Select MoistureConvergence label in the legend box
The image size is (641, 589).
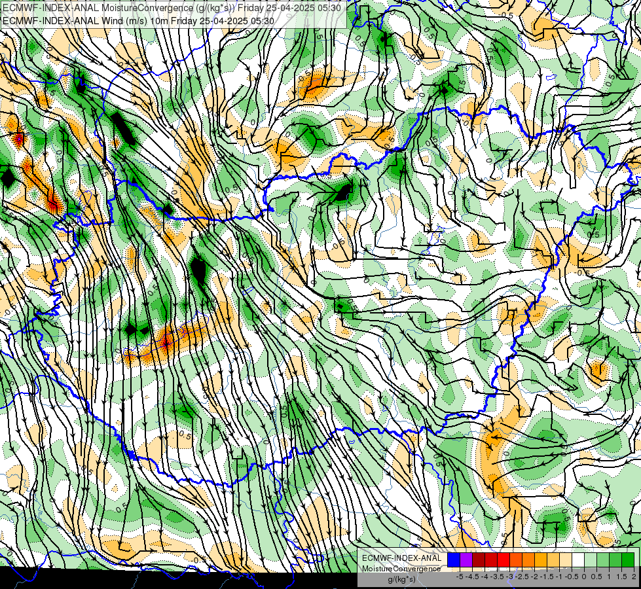(401, 569)
